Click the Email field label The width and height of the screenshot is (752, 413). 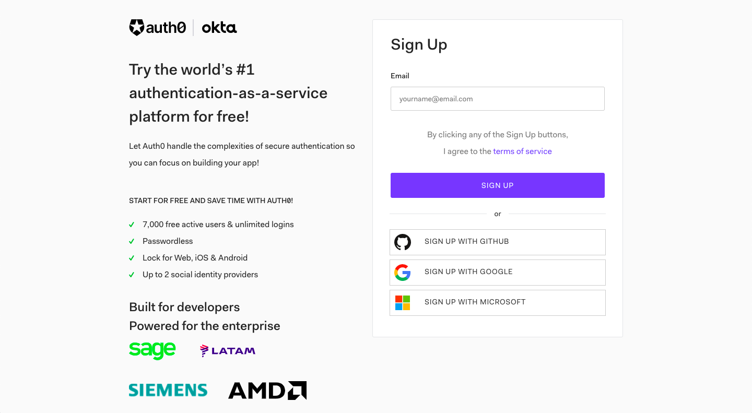(400, 76)
